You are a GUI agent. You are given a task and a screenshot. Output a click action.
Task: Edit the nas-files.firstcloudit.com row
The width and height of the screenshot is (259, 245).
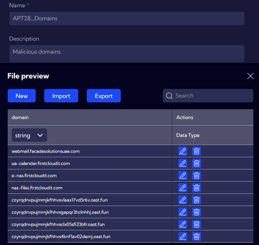click(x=182, y=188)
